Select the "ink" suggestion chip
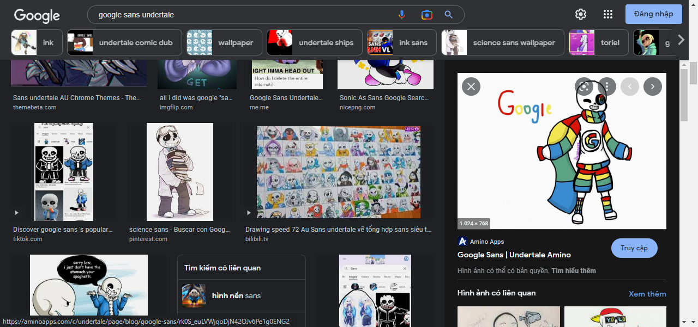698x327 pixels. pyautogui.click(x=37, y=42)
